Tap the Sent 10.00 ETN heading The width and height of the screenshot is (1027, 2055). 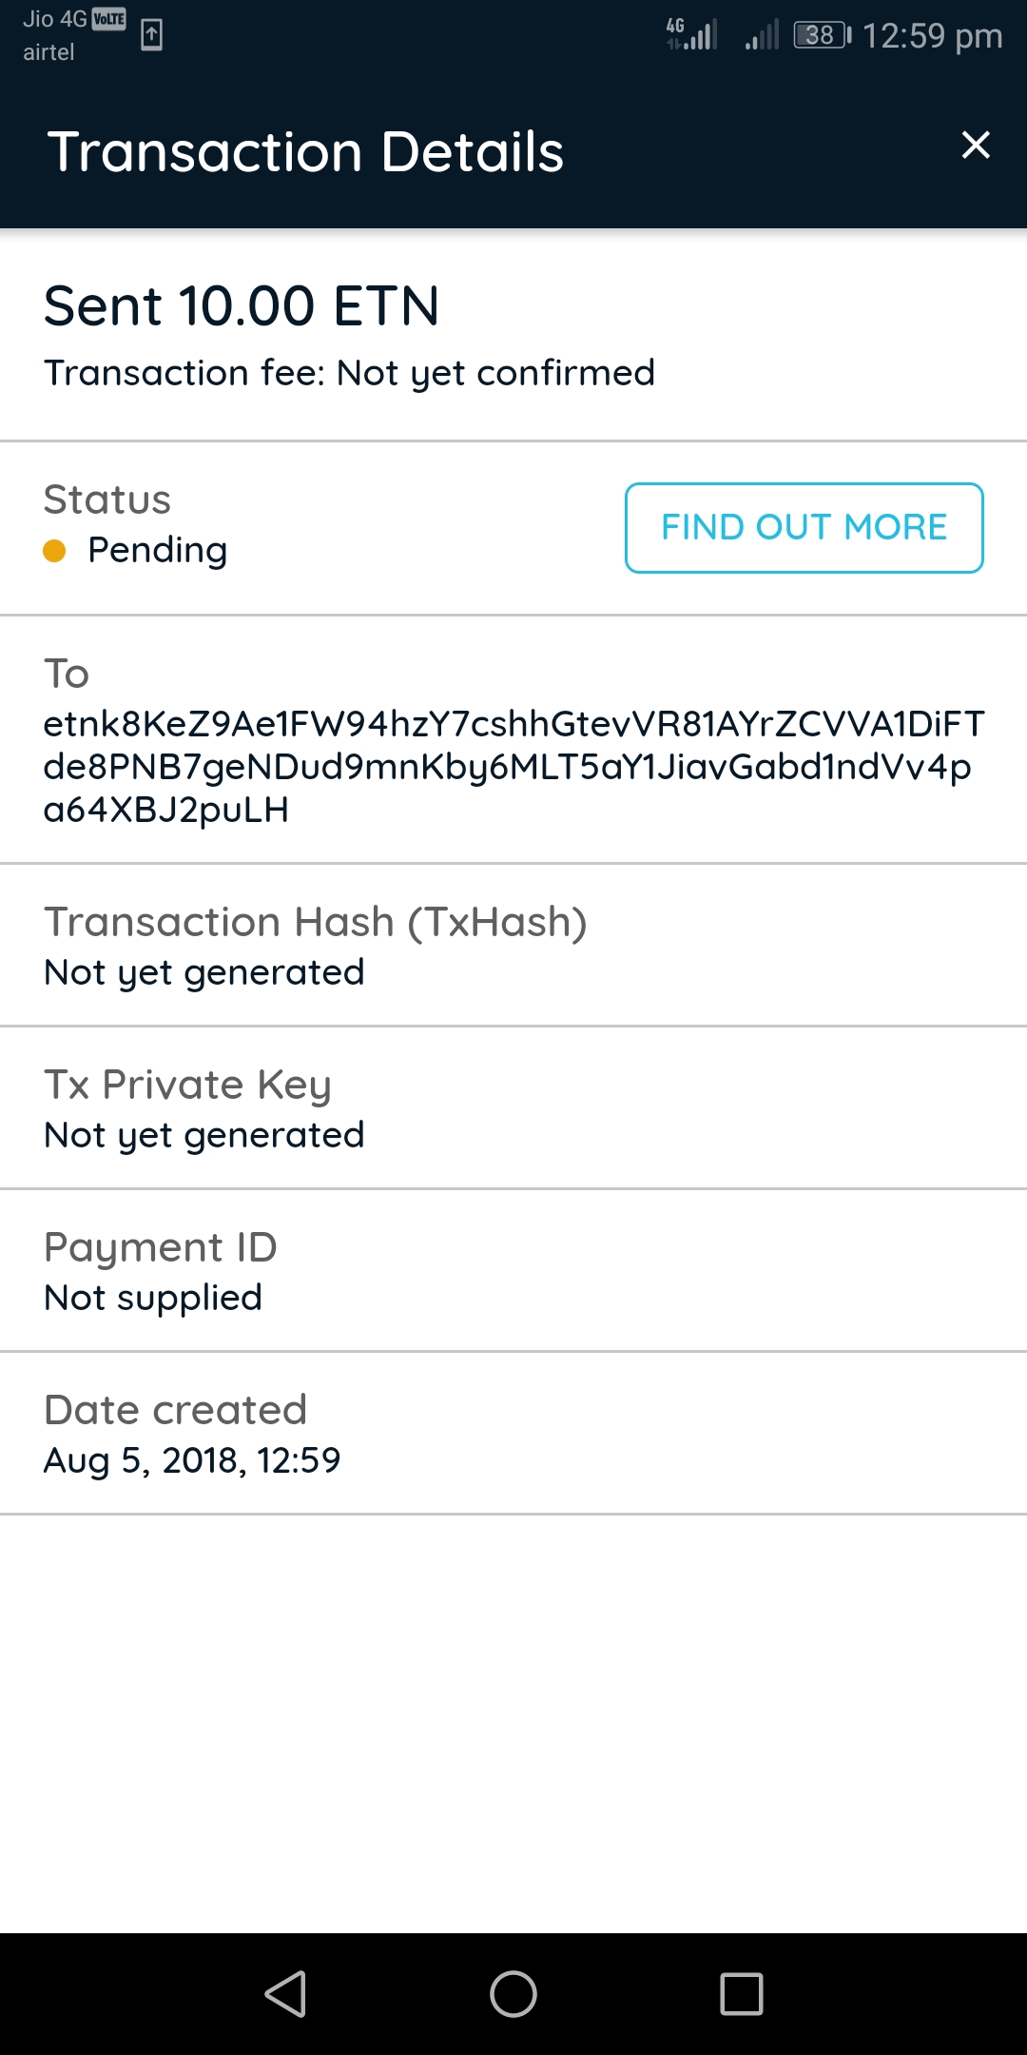pyautogui.click(x=242, y=306)
